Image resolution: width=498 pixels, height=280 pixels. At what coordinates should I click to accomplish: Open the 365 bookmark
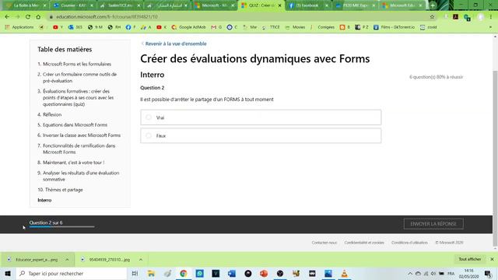(75, 27)
